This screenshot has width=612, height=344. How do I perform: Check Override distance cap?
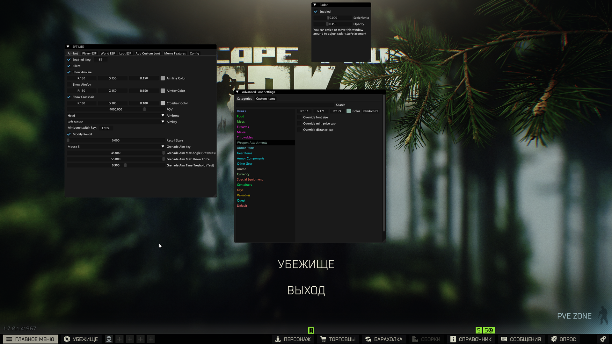pyautogui.click(x=299, y=130)
